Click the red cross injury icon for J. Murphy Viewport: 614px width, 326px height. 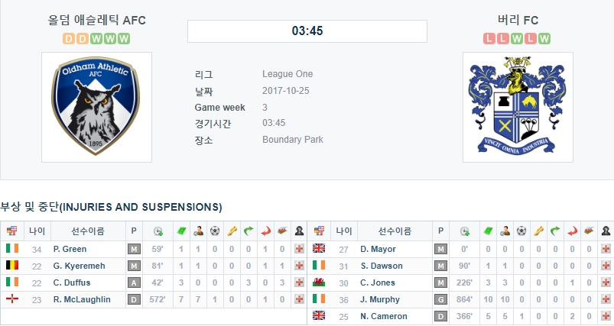point(606,299)
